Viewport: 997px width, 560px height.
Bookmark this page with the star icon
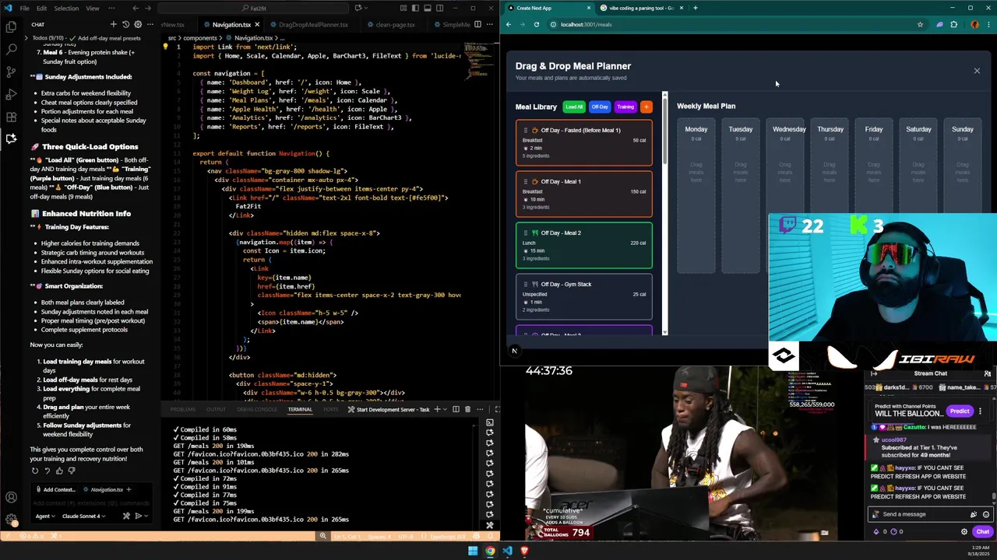click(920, 24)
